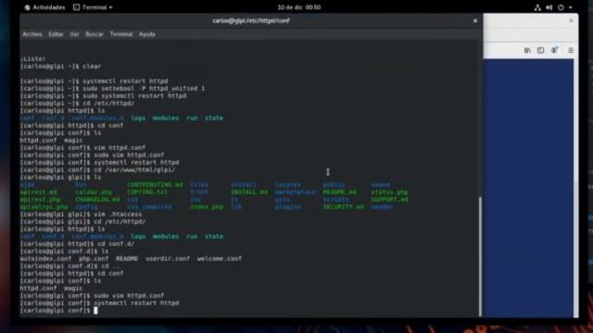Open the clock and calendar panel
593x333 pixels.
click(x=298, y=7)
